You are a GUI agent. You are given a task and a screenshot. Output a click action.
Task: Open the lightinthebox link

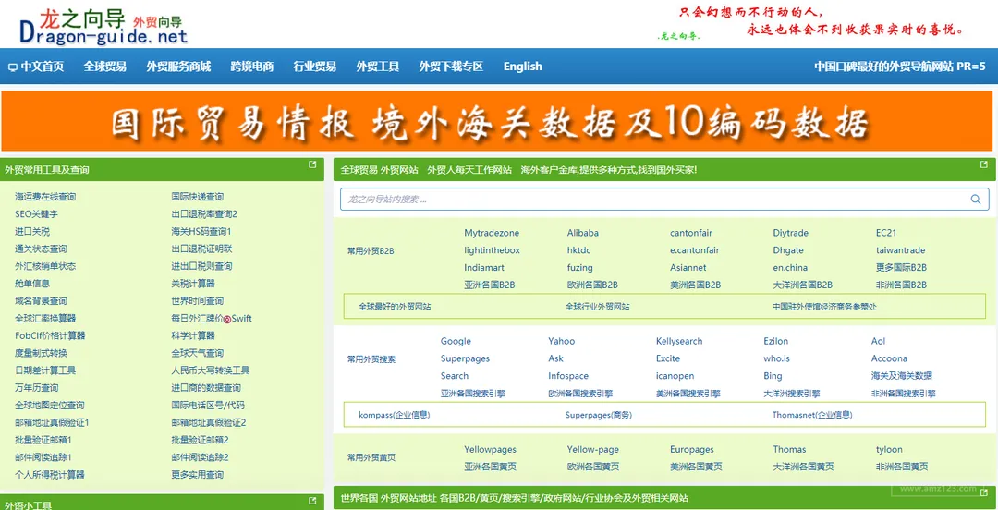click(x=492, y=250)
